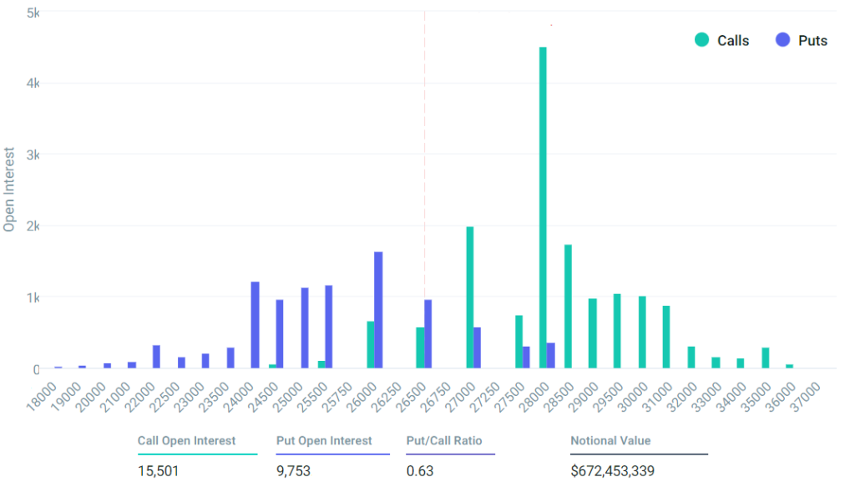Click the Call Open Interest label

pyautogui.click(x=186, y=441)
